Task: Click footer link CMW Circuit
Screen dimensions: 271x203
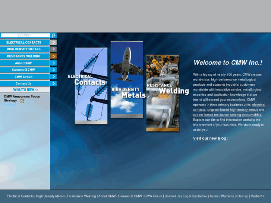Action: [x=153, y=196]
